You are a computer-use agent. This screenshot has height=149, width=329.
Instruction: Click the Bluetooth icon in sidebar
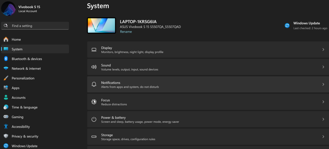(6, 59)
